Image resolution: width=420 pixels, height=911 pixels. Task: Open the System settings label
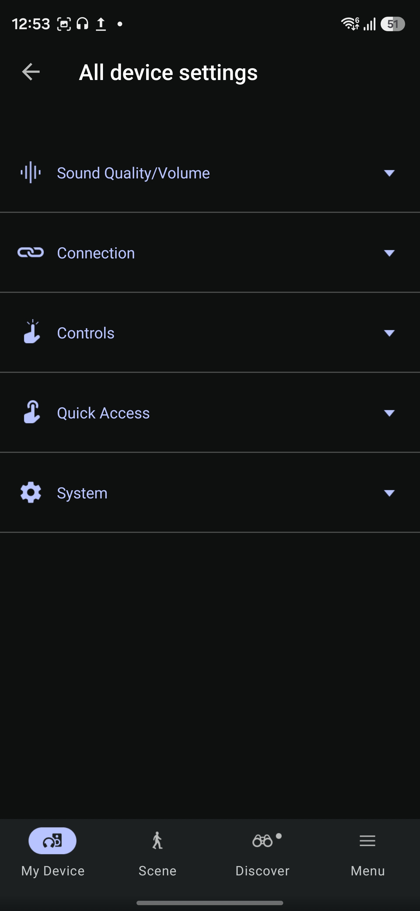82,493
